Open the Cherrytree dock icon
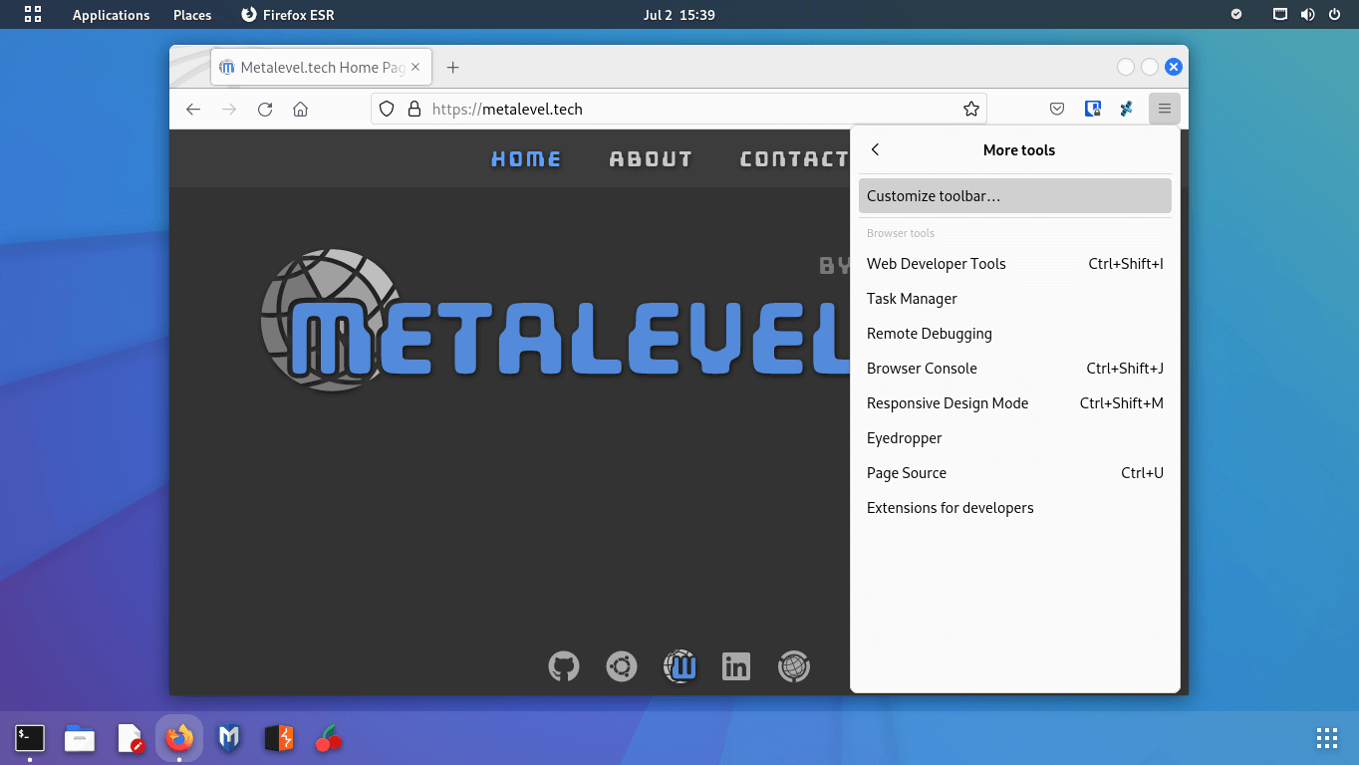 pos(329,738)
